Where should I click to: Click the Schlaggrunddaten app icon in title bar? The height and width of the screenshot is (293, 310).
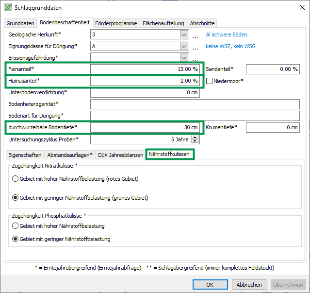8,8
